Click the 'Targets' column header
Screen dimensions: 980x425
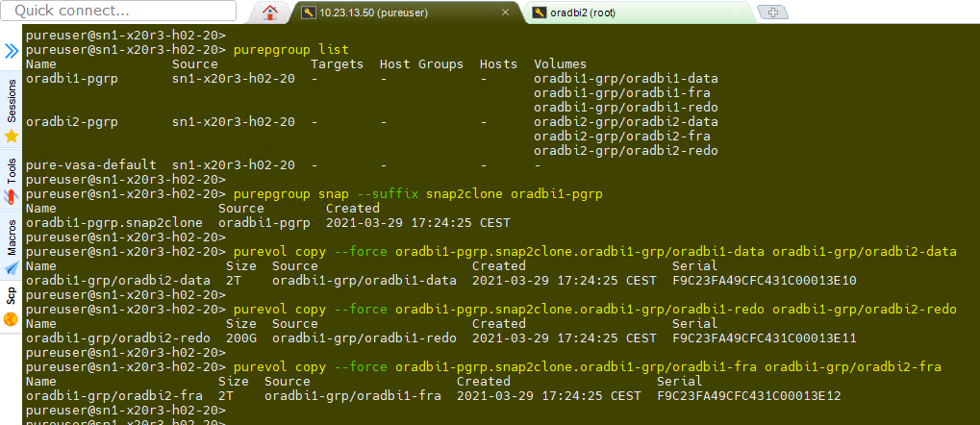click(x=338, y=63)
